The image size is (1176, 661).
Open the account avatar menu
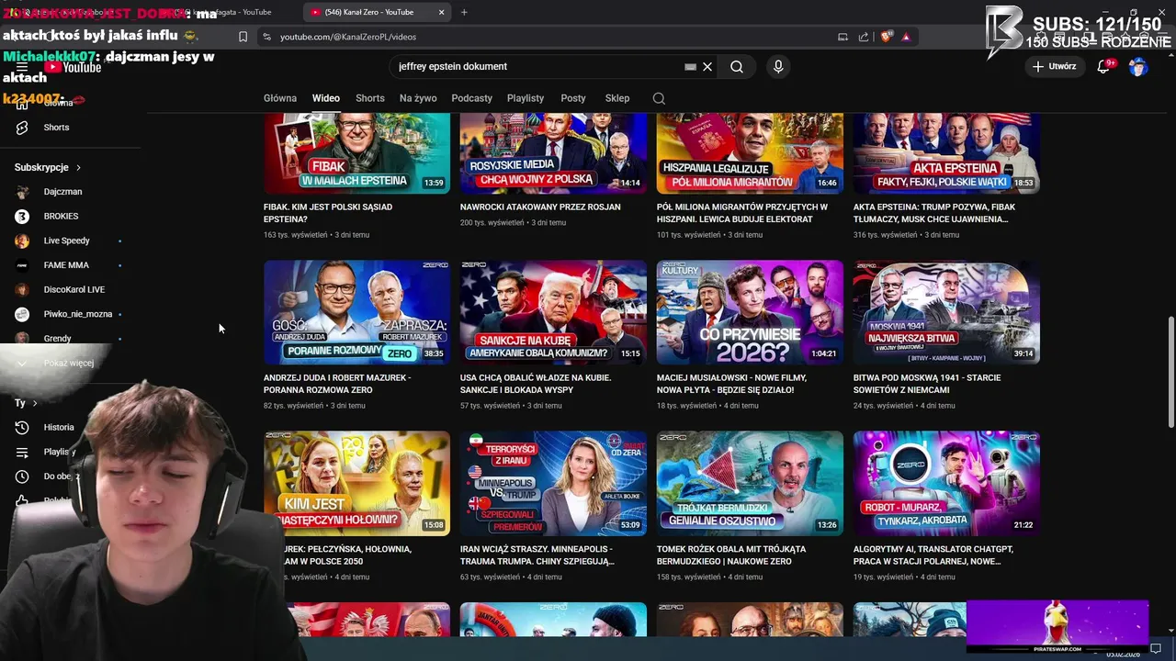(x=1138, y=66)
